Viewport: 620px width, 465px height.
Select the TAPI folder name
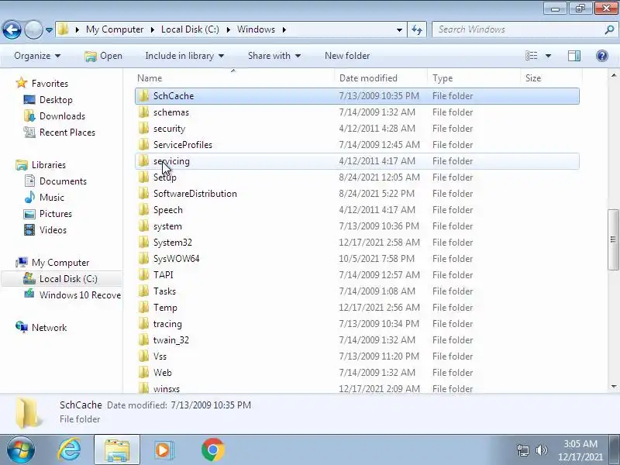point(163,275)
